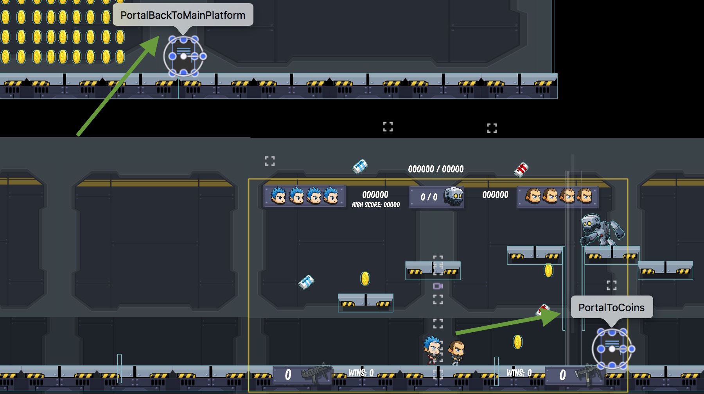Select the blue-haired lives panel
704x394 pixels.
[x=304, y=196]
